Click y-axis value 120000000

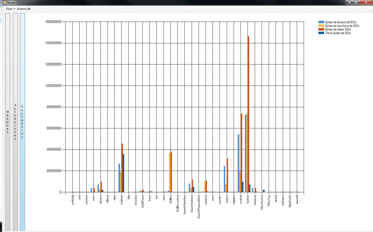(53, 64)
